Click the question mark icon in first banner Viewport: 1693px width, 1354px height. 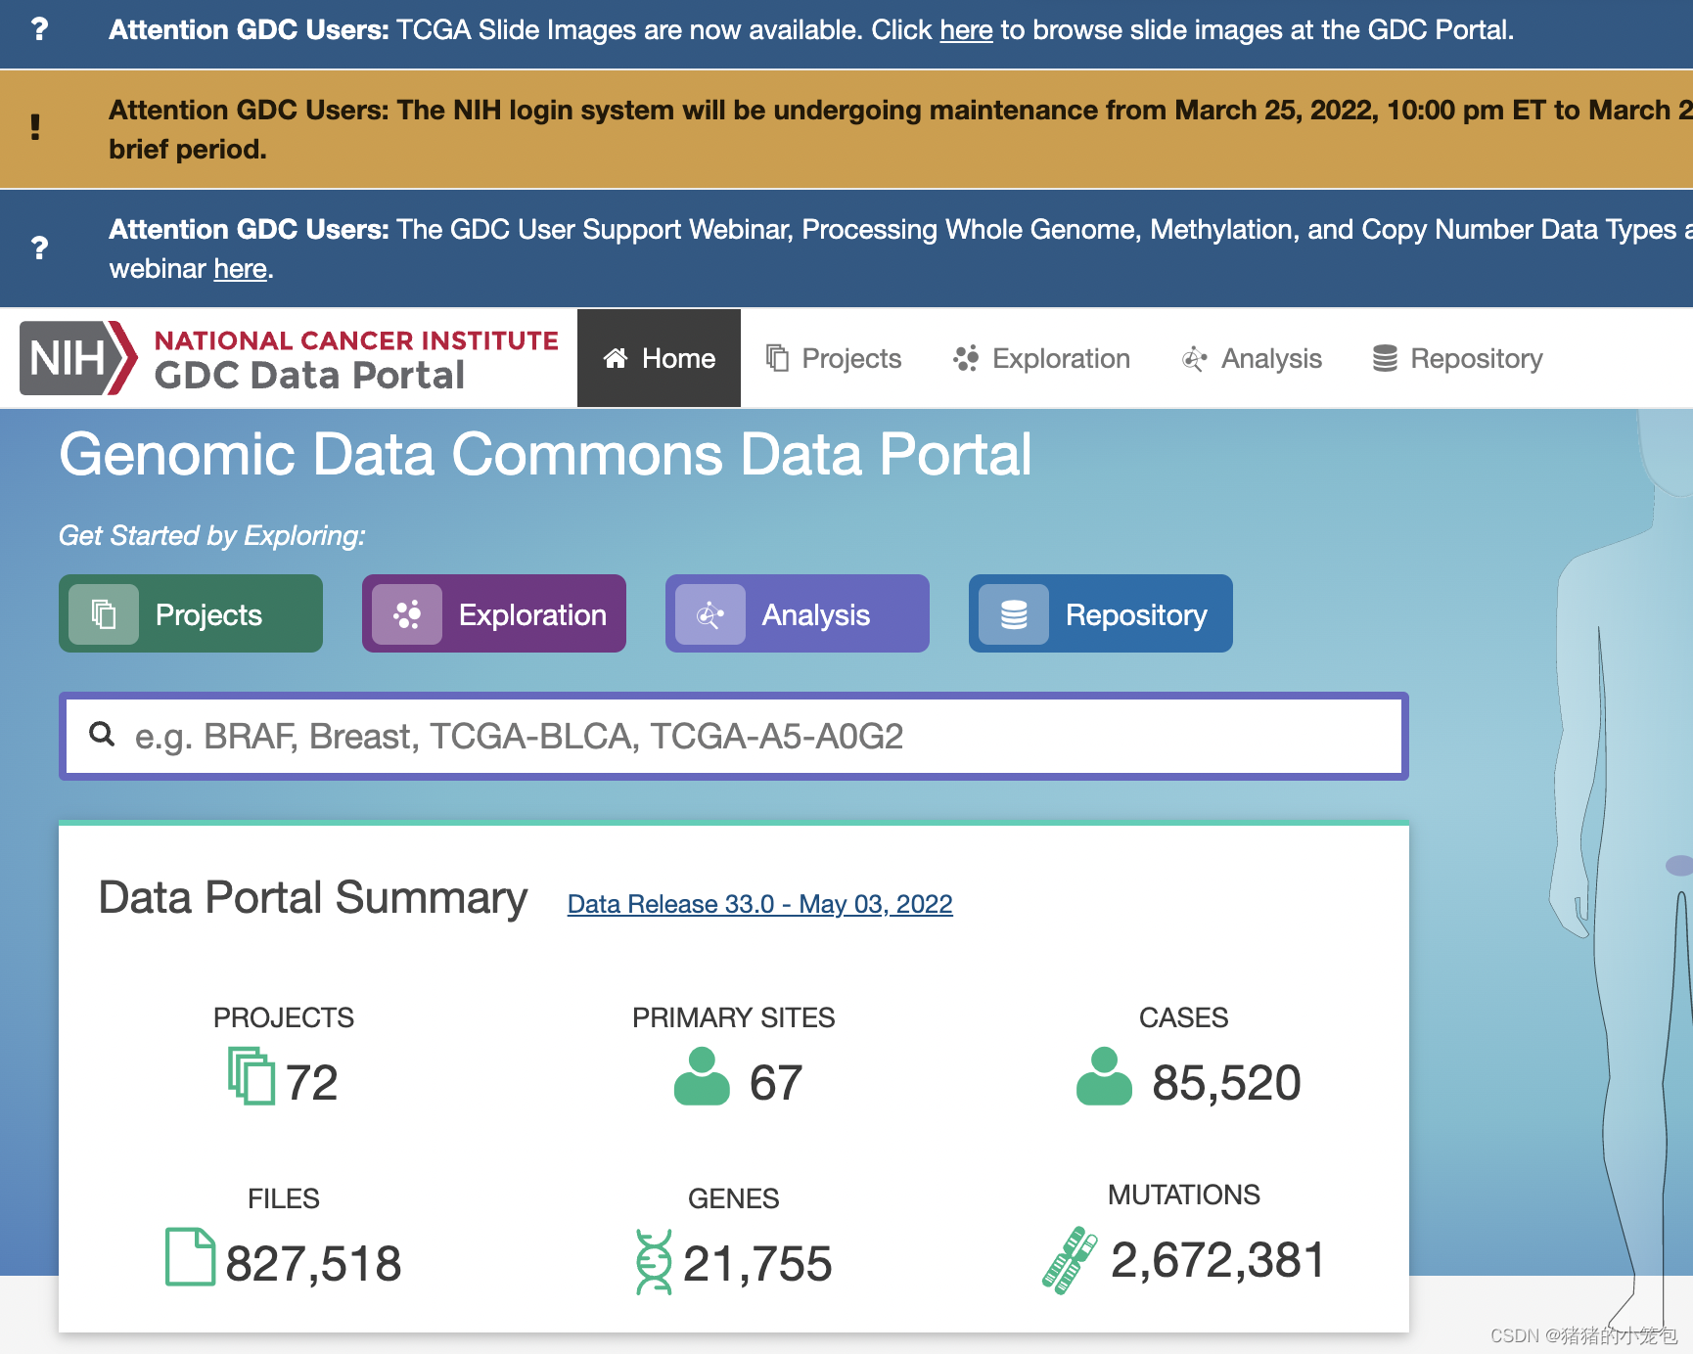[39, 29]
